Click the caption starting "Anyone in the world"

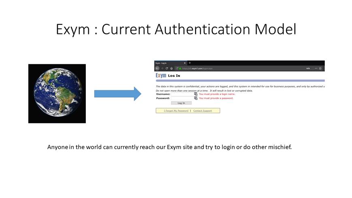[x=169, y=147]
